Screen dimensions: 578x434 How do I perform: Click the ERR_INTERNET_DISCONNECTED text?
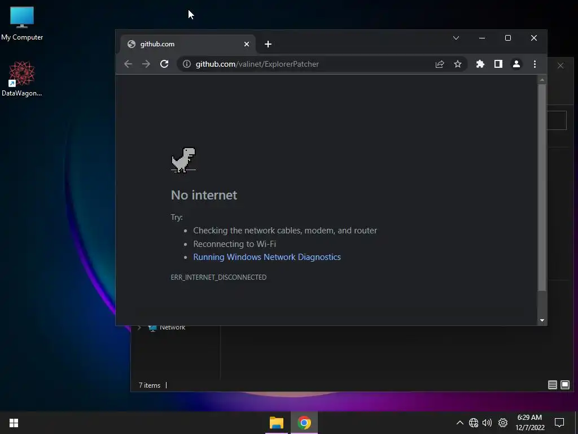[x=218, y=277]
